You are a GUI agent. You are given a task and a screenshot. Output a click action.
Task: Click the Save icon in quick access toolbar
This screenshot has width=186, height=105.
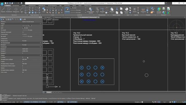[x=10, y=3]
